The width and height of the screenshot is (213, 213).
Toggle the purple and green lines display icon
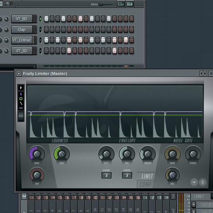click(x=21, y=108)
